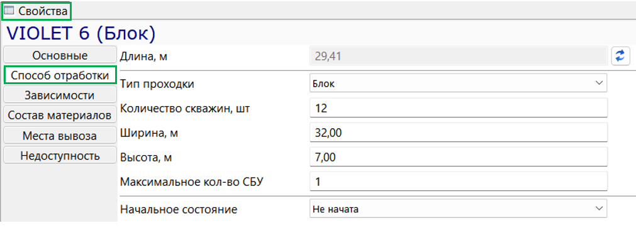Select the Способ отработки section

60,75
